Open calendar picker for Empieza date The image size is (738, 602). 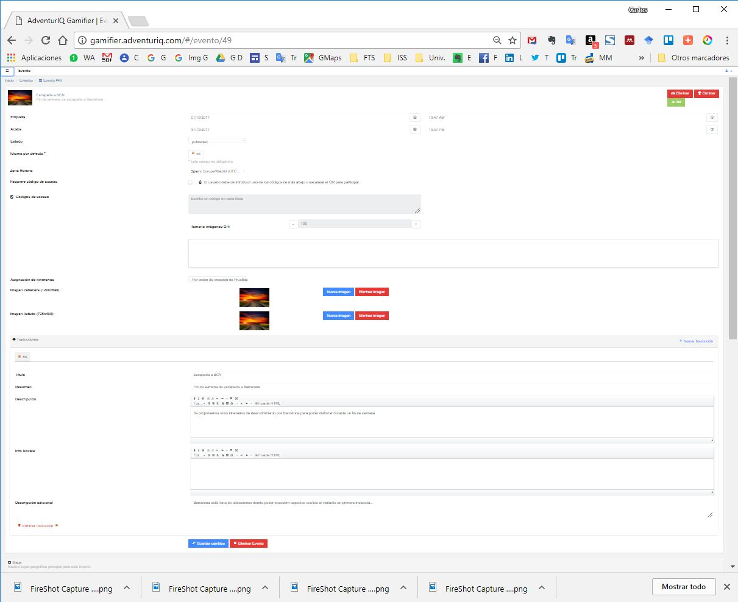pyautogui.click(x=415, y=117)
